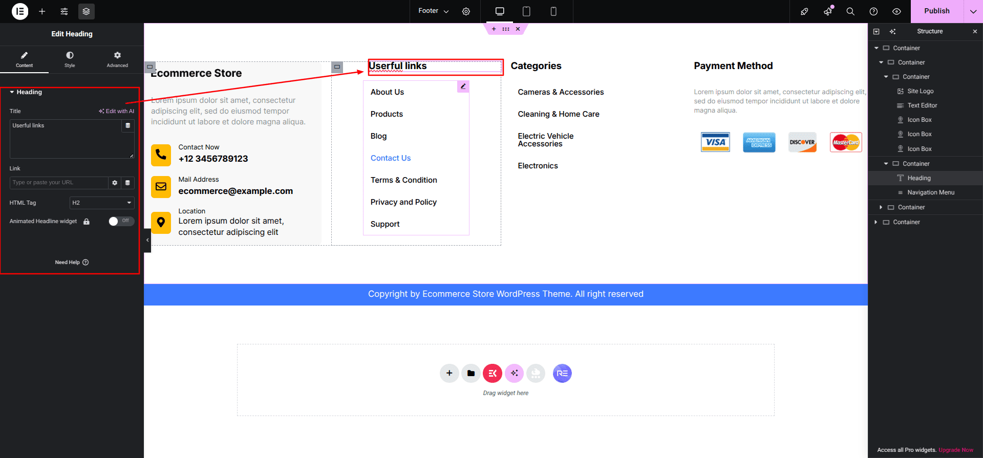Open the HTML Tag H2 dropdown
This screenshot has width=983, height=458.
[x=102, y=203]
